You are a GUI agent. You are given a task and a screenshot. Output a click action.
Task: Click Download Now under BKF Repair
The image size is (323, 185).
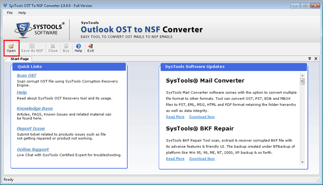tap(202, 159)
